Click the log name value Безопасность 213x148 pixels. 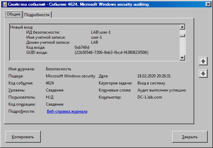pyautogui.click(x=58, y=69)
